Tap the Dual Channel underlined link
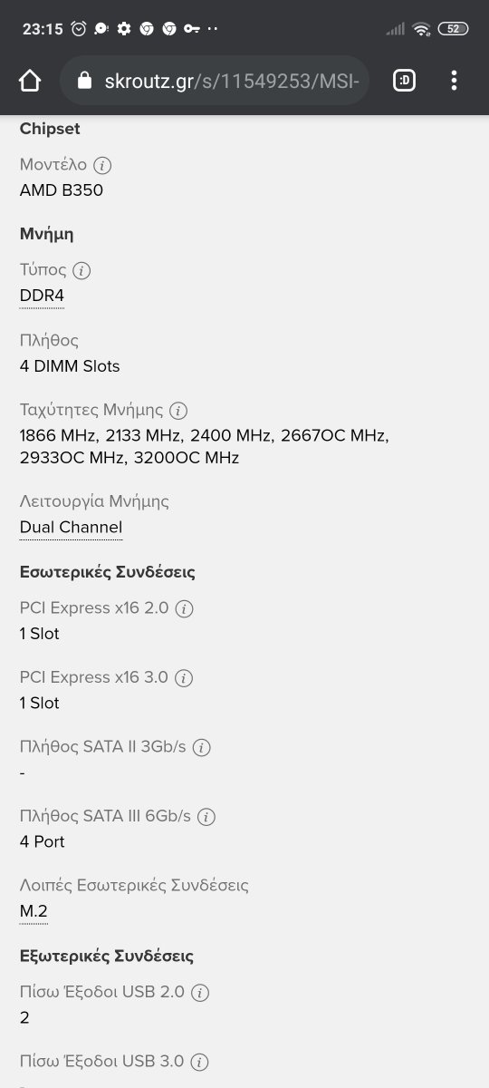 (x=71, y=528)
